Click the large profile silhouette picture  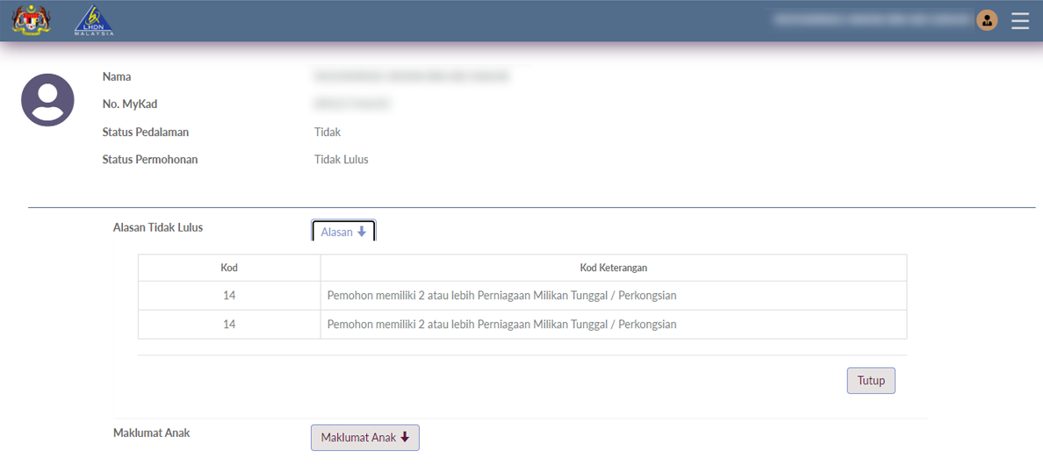(47, 100)
